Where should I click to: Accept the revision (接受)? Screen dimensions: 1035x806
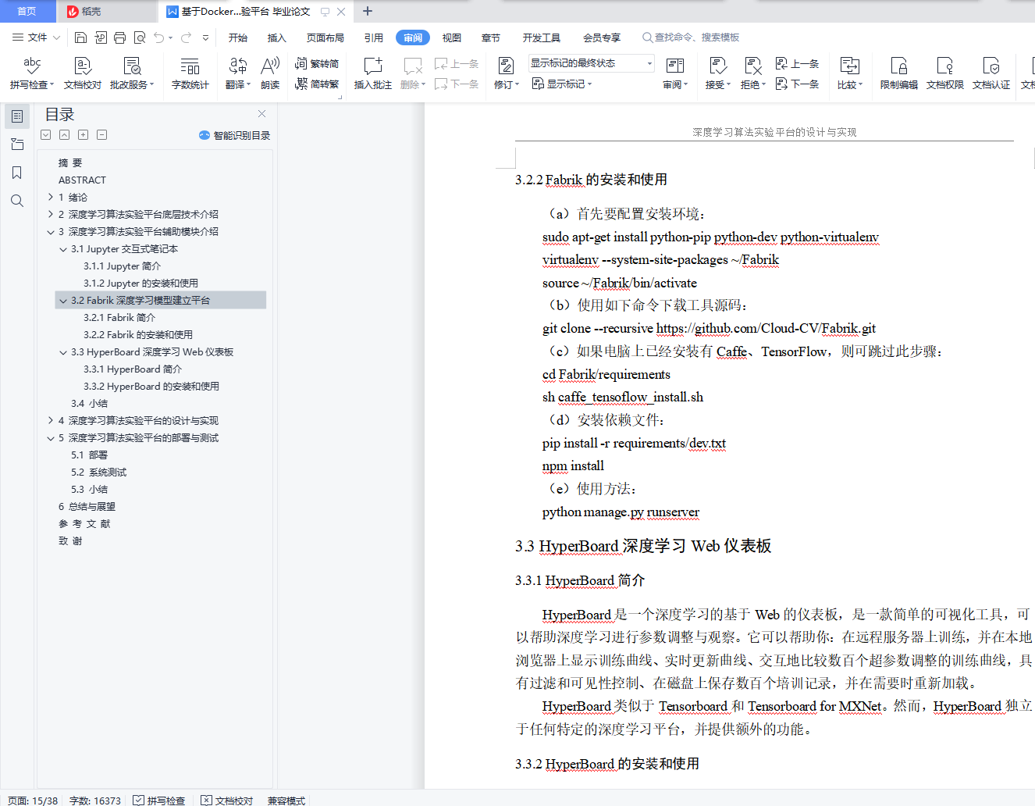(718, 73)
